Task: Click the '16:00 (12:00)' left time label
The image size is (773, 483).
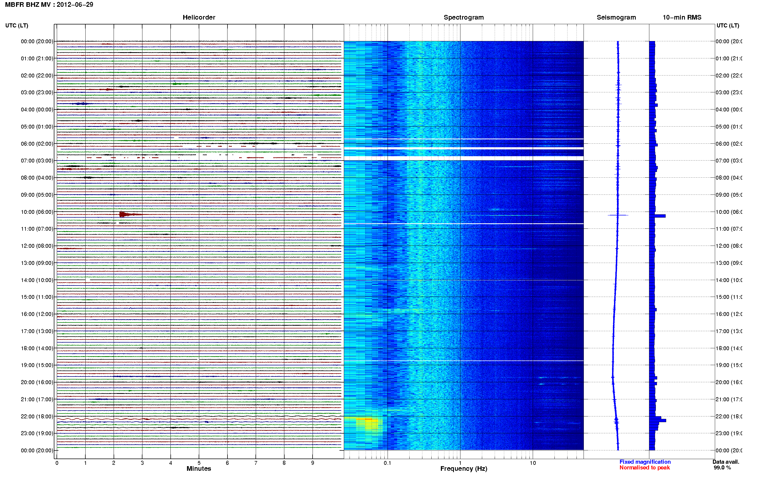Action: point(37,314)
